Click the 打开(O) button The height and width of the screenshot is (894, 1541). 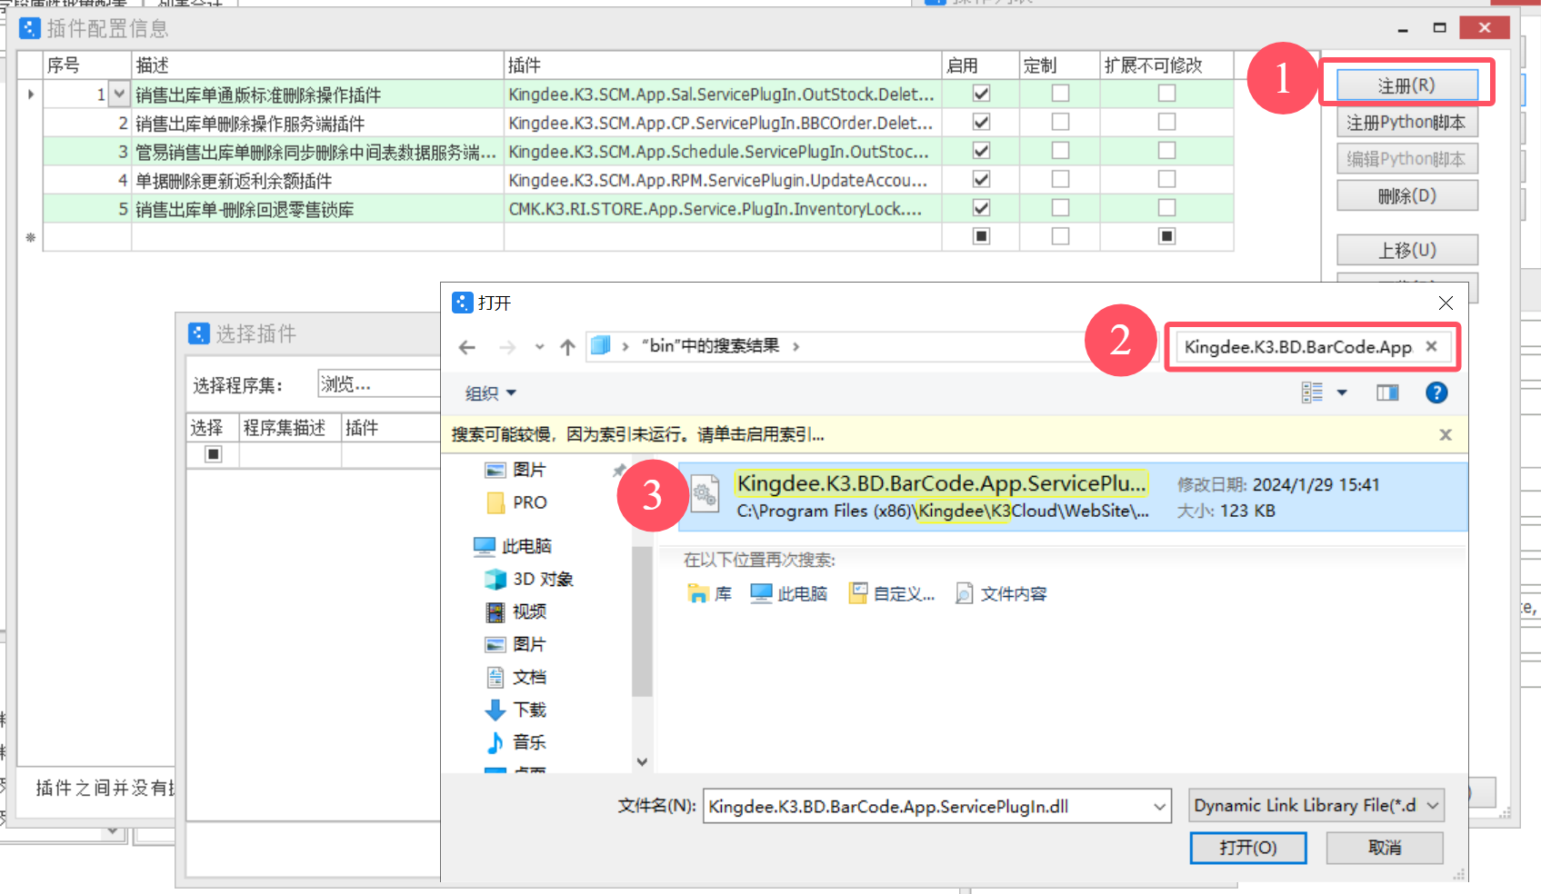coord(1248,848)
